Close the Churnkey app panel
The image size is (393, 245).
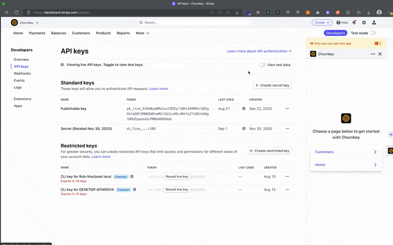pyautogui.click(x=380, y=54)
